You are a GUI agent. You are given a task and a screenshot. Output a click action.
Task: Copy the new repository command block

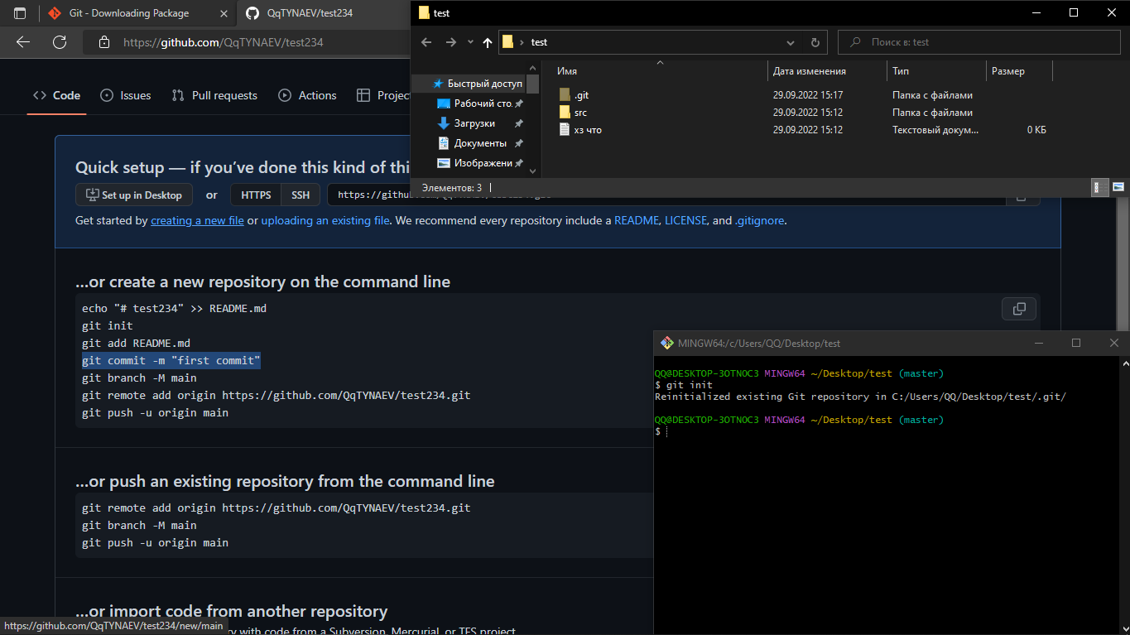tap(1019, 309)
